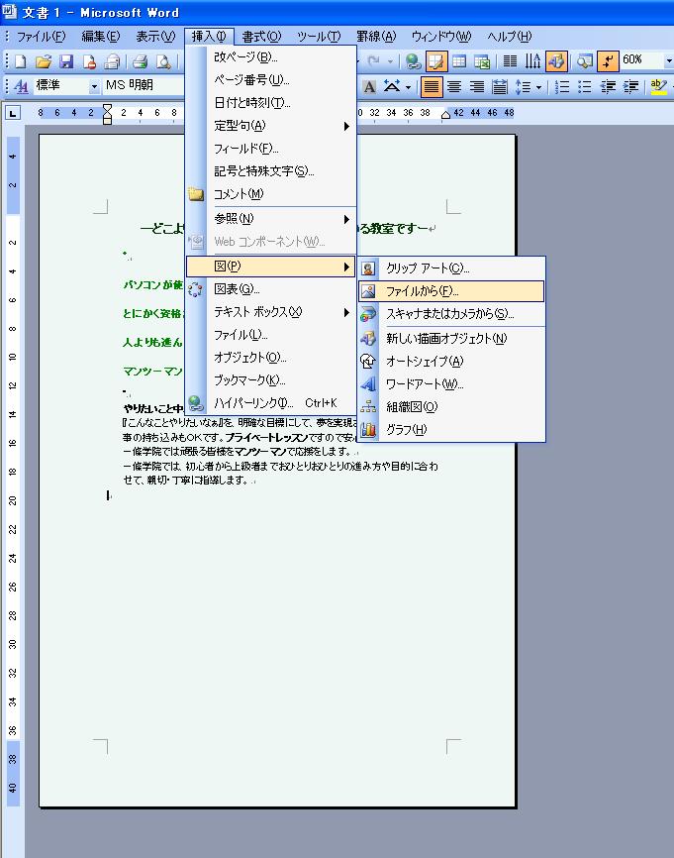This screenshot has width=674, height=858.
Task: Select ハイパーリンク(I)... menu item
Action: point(271,403)
